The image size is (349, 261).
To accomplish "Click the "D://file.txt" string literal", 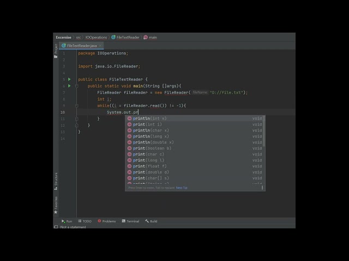I will click(x=226, y=92).
